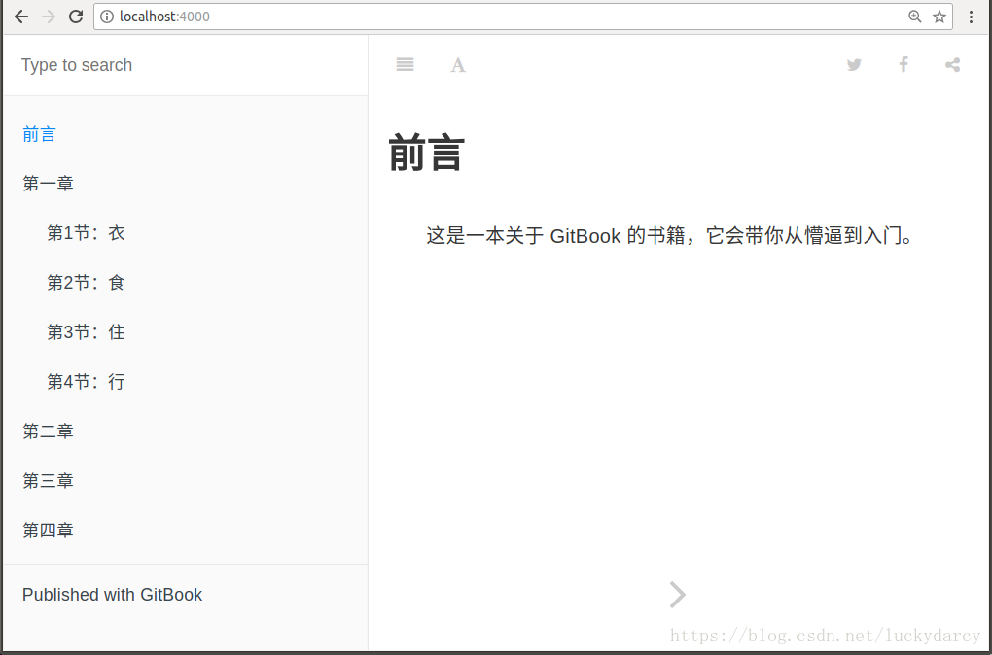Viewport: 992px width, 655px height.
Task: Share the page on Facebook
Action: (903, 64)
